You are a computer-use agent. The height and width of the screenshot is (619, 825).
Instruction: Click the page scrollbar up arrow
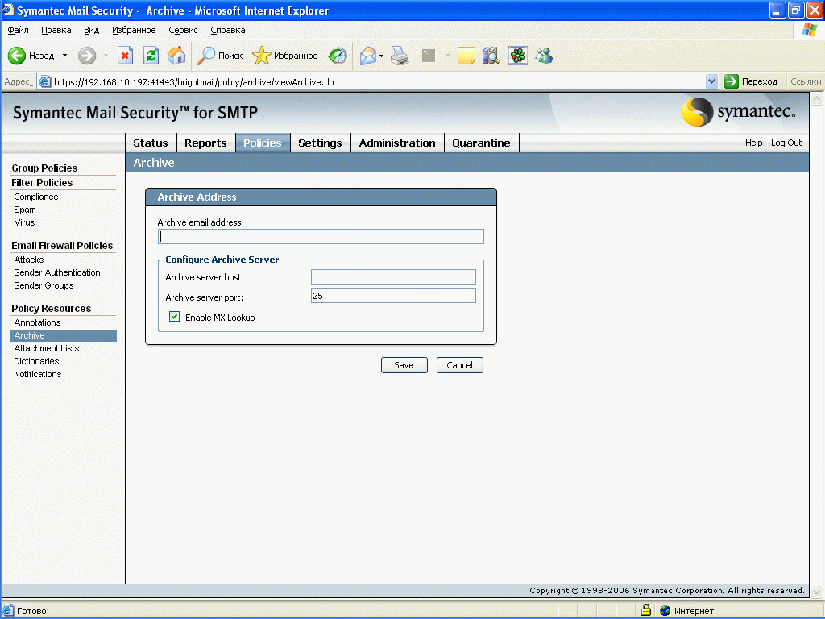click(817, 98)
